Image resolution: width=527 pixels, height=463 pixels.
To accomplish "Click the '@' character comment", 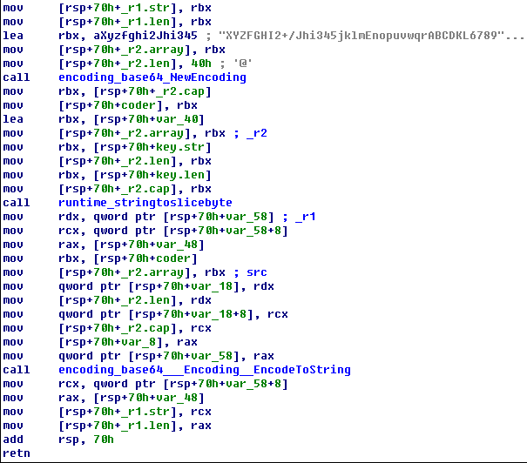I will tap(243, 64).
